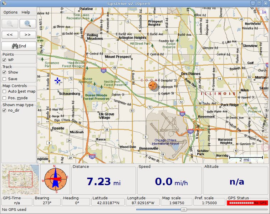Click the I-290 interstate shield
Viewport: 270px width, 214px height.
[x=92, y=156]
